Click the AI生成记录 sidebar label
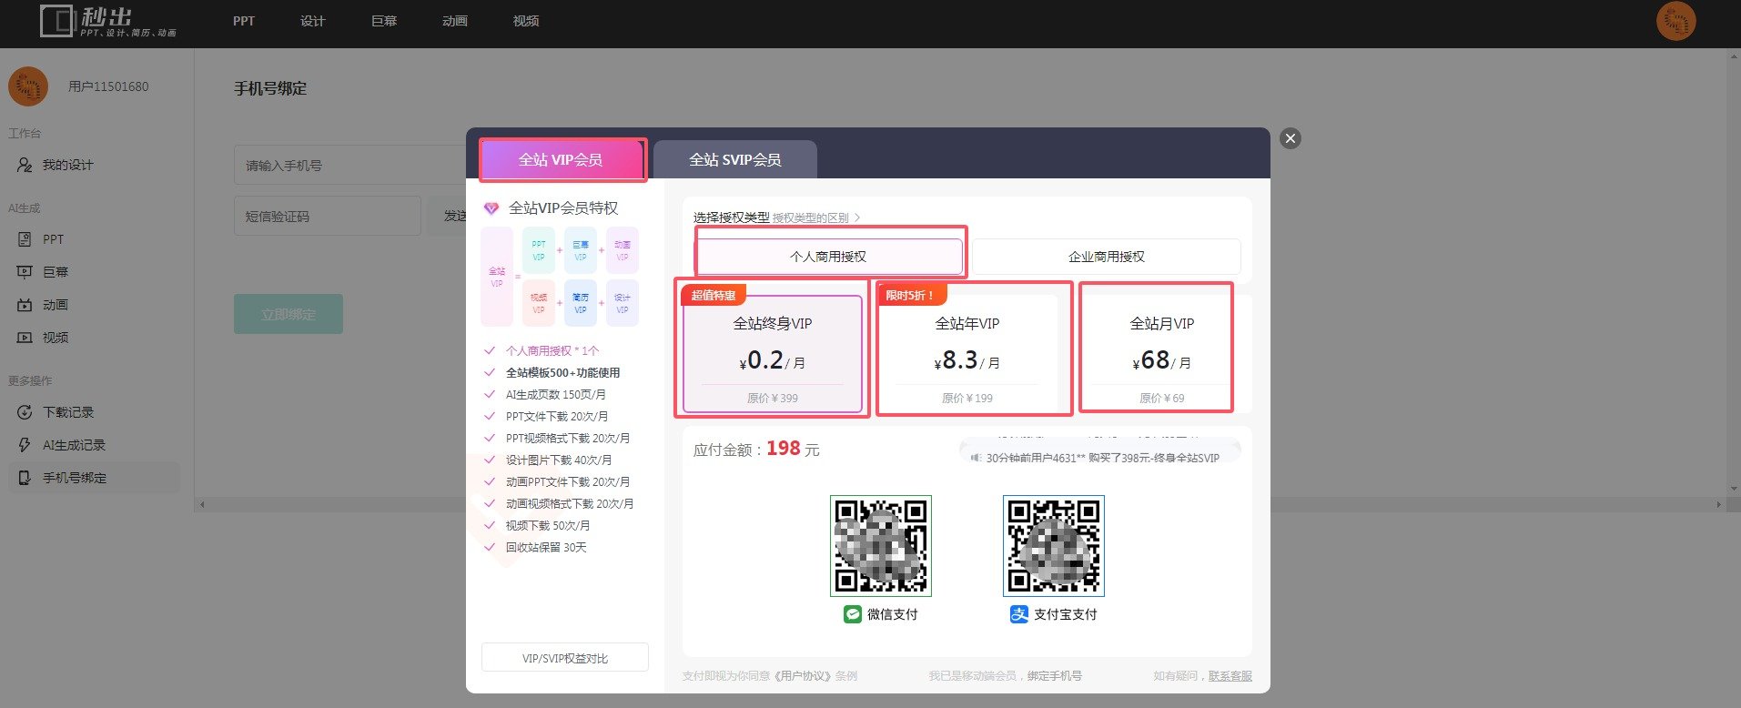Image resolution: width=1741 pixels, height=708 pixels. coord(74,445)
